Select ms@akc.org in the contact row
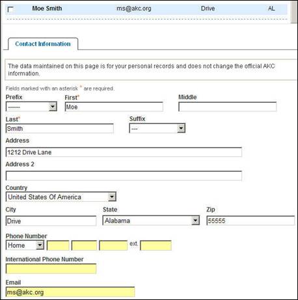 tap(134, 8)
